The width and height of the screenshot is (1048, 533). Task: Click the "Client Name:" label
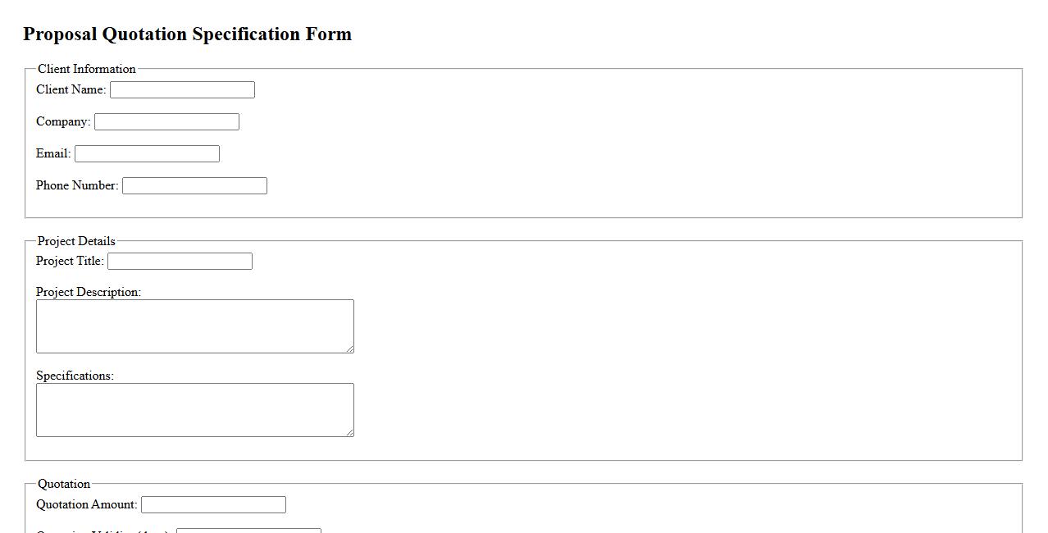pos(71,89)
